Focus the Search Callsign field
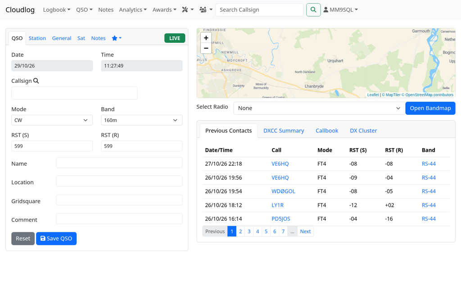The image size is (461, 291). click(259, 10)
